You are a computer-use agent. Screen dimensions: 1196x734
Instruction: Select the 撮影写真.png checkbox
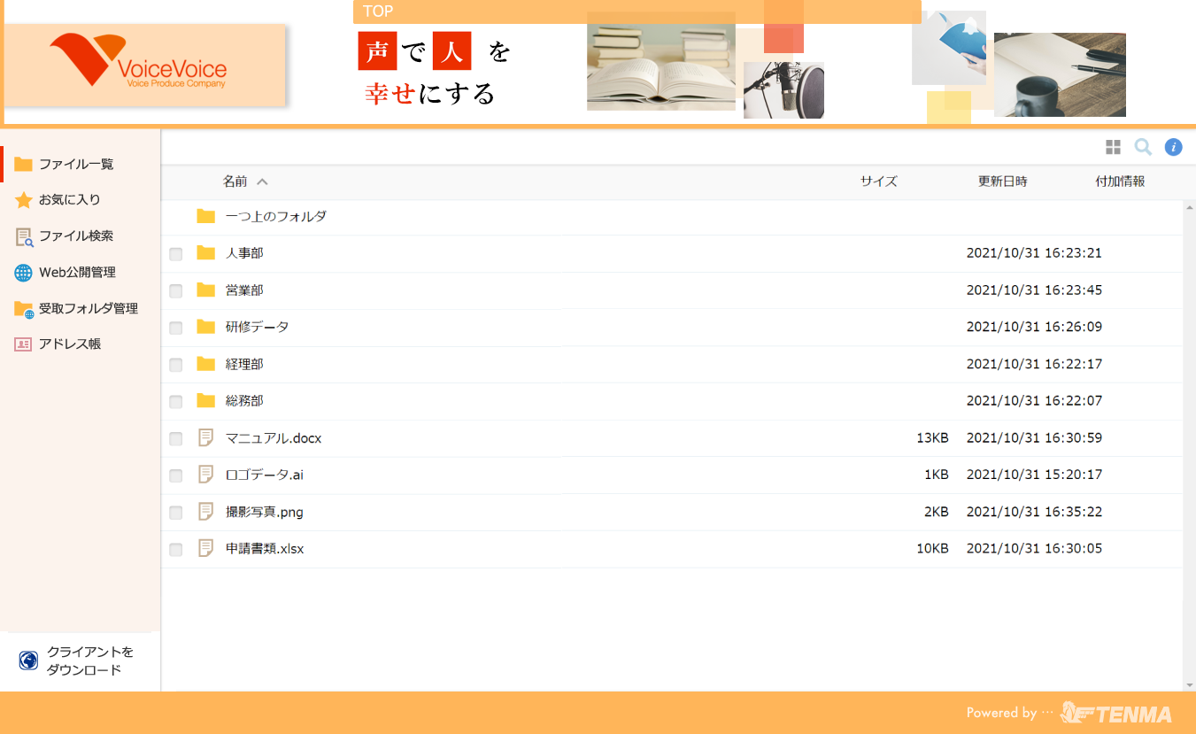pyautogui.click(x=176, y=512)
